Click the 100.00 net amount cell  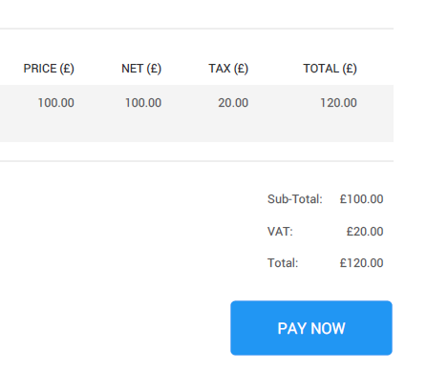point(143,103)
